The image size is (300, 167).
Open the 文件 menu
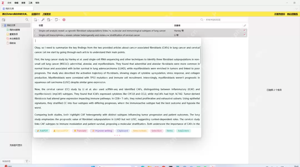[x=9, y=3]
